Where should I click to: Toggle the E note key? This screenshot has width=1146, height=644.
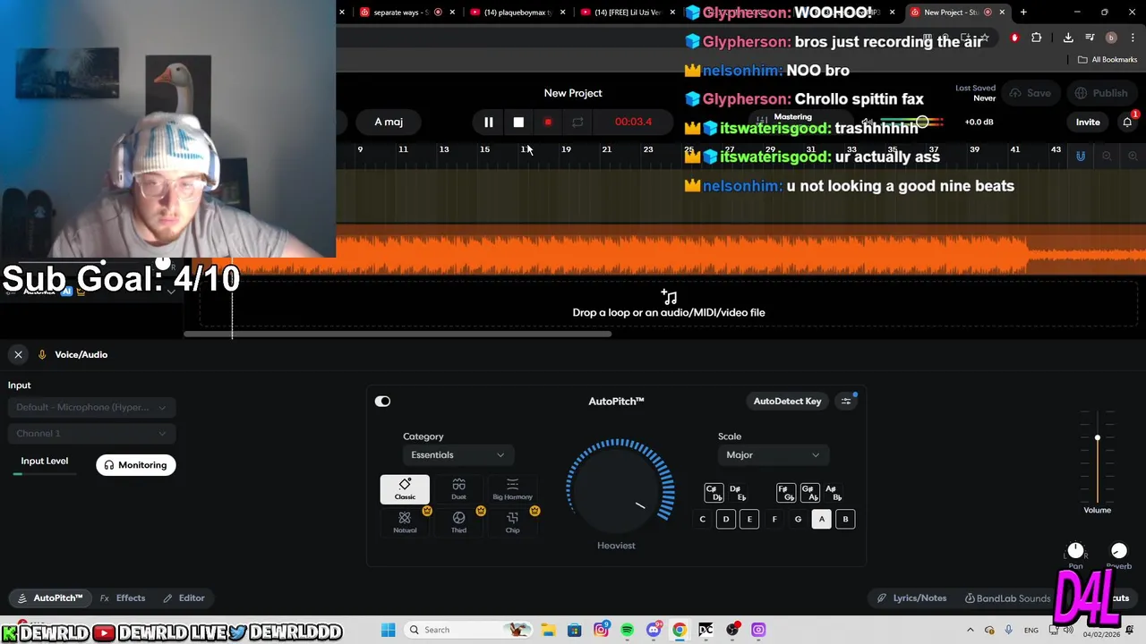(749, 519)
